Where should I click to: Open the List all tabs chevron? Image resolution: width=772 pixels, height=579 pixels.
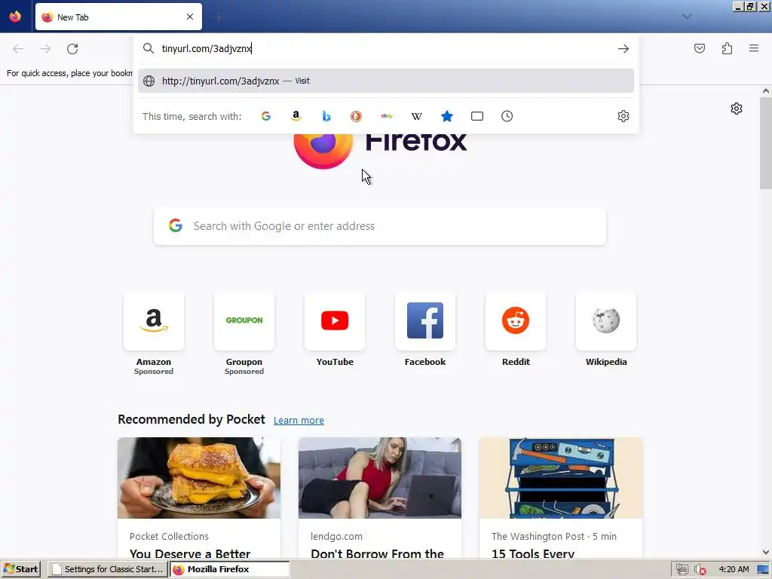(x=686, y=17)
